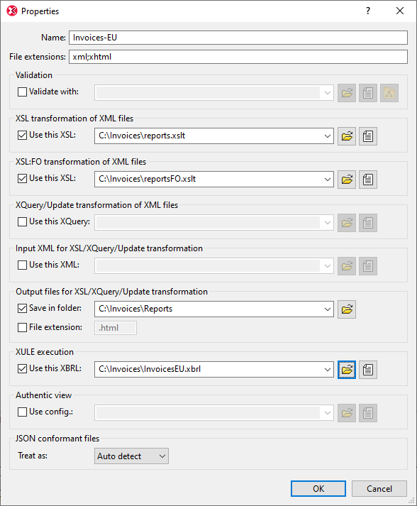417x506 pixels.
Task: Expand the reports.xslt XSL dropdown
Action: (328, 136)
